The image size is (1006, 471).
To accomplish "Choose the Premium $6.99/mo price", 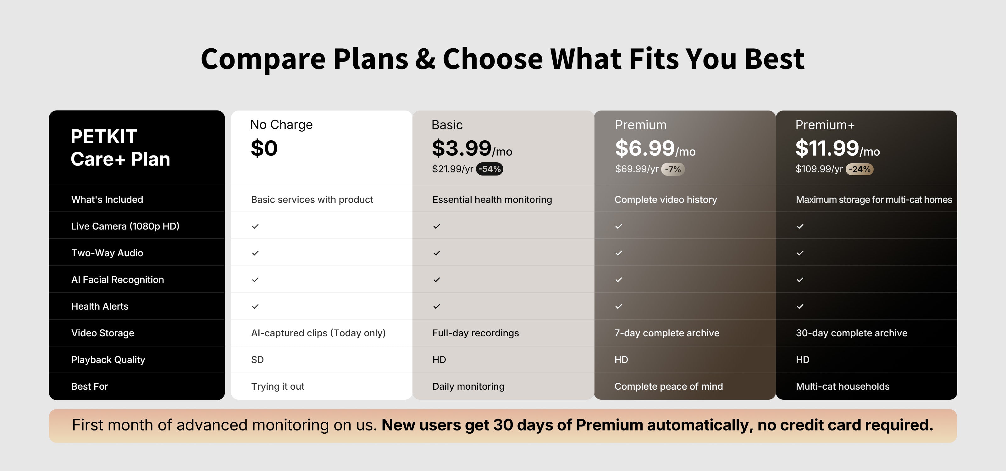I will [655, 149].
